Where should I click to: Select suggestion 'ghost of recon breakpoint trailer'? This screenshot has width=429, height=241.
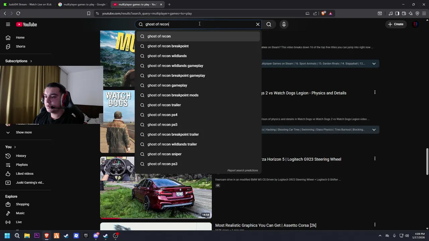click(198, 135)
